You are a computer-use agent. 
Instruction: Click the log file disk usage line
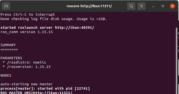tap(54, 19)
